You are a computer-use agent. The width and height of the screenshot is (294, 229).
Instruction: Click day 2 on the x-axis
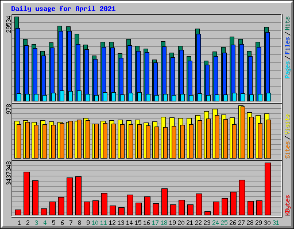(x=28, y=223)
